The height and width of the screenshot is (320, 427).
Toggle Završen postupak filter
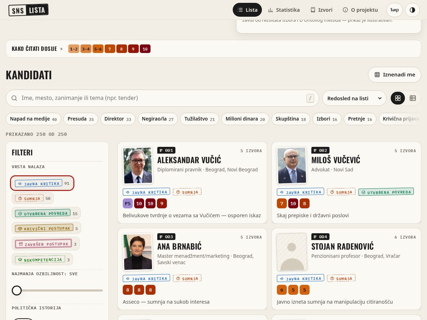pyautogui.click(x=46, y=244)
